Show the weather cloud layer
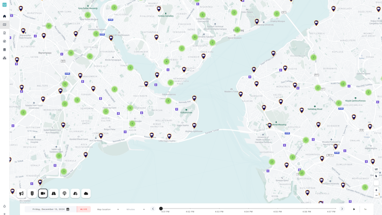This screenshot has width=382, height=215. pos(86,193)
